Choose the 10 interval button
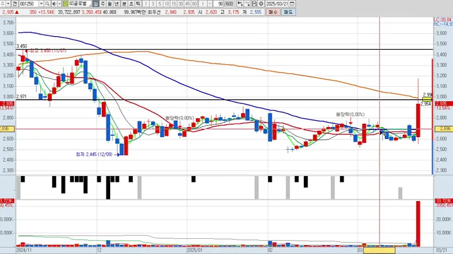The image size is (453, 254). click(x=167, y=4)
